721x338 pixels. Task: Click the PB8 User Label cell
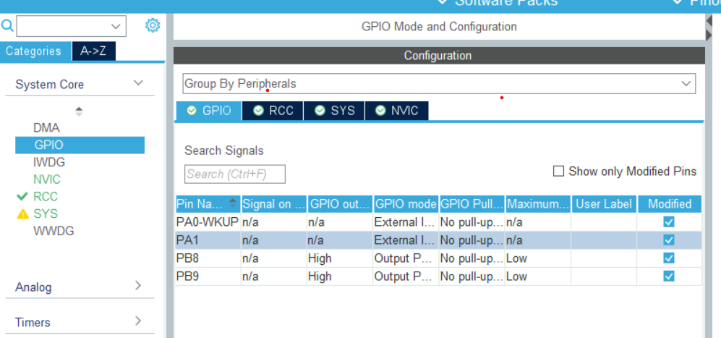click(604, 258)
